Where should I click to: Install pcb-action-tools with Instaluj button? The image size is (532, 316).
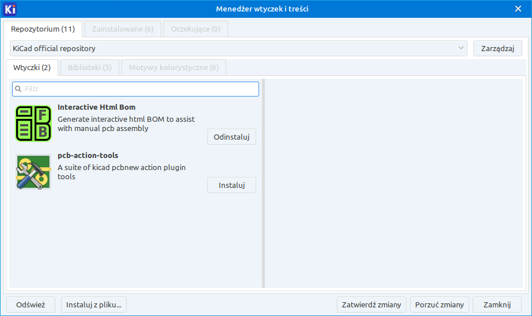(231, 185)
